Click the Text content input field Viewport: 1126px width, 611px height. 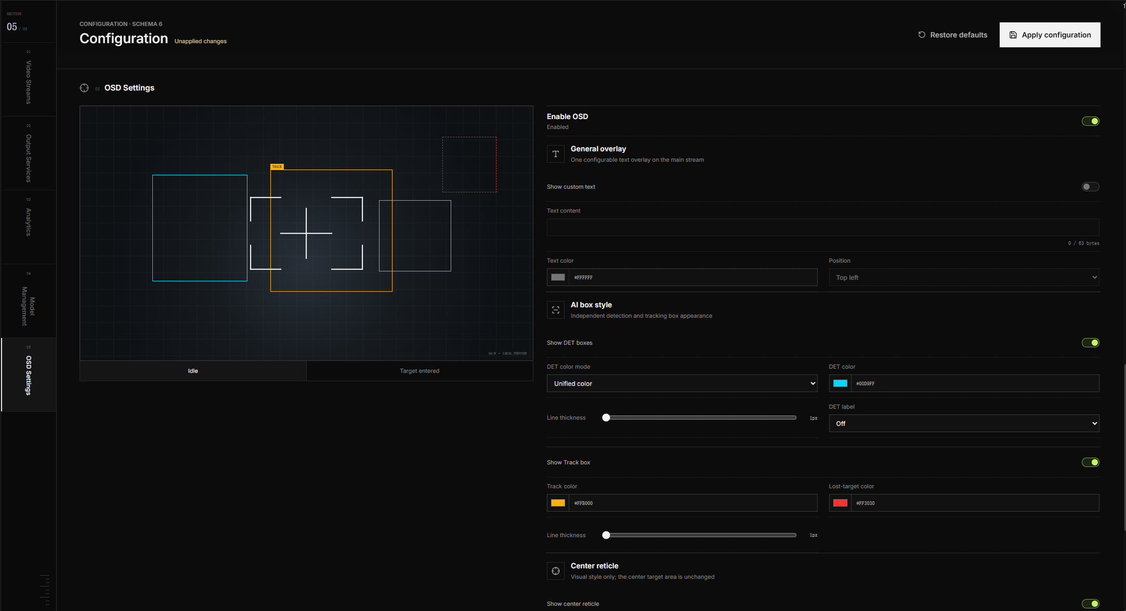823,227
